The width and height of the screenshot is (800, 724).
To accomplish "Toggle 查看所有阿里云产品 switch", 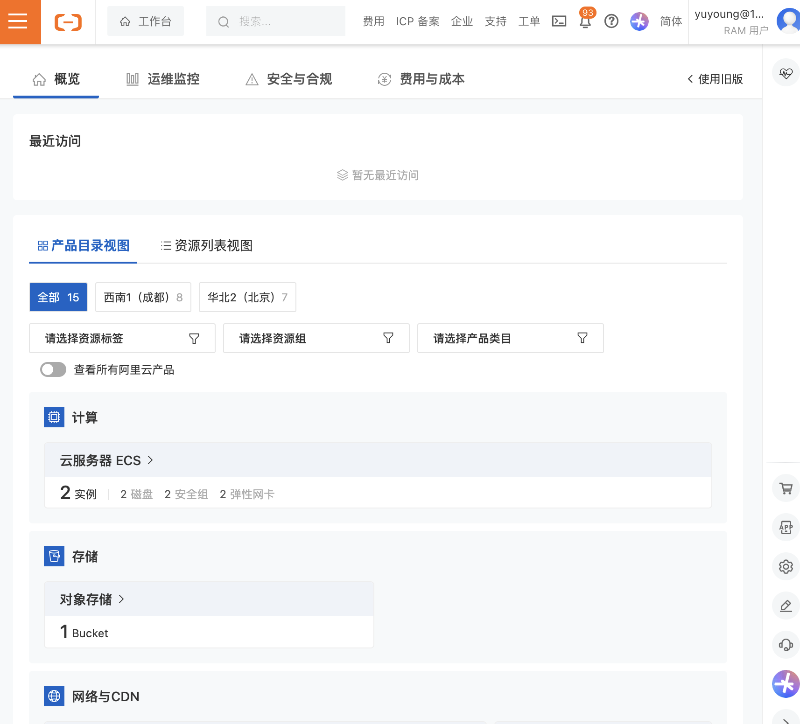I will pyautogui.click(x=53, y=370).
